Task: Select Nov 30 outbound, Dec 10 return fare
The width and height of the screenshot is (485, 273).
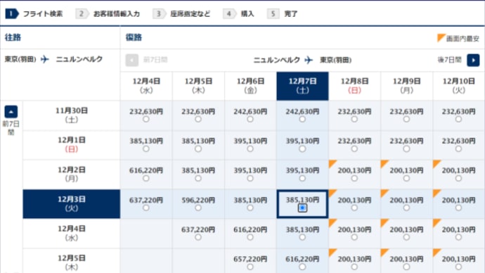Action: [x=459, y=119]
